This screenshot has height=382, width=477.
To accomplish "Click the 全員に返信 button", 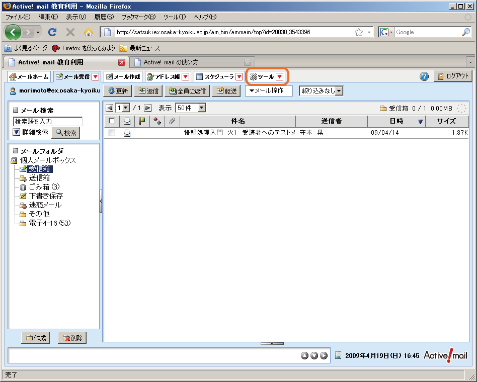I will coord(187,91).
